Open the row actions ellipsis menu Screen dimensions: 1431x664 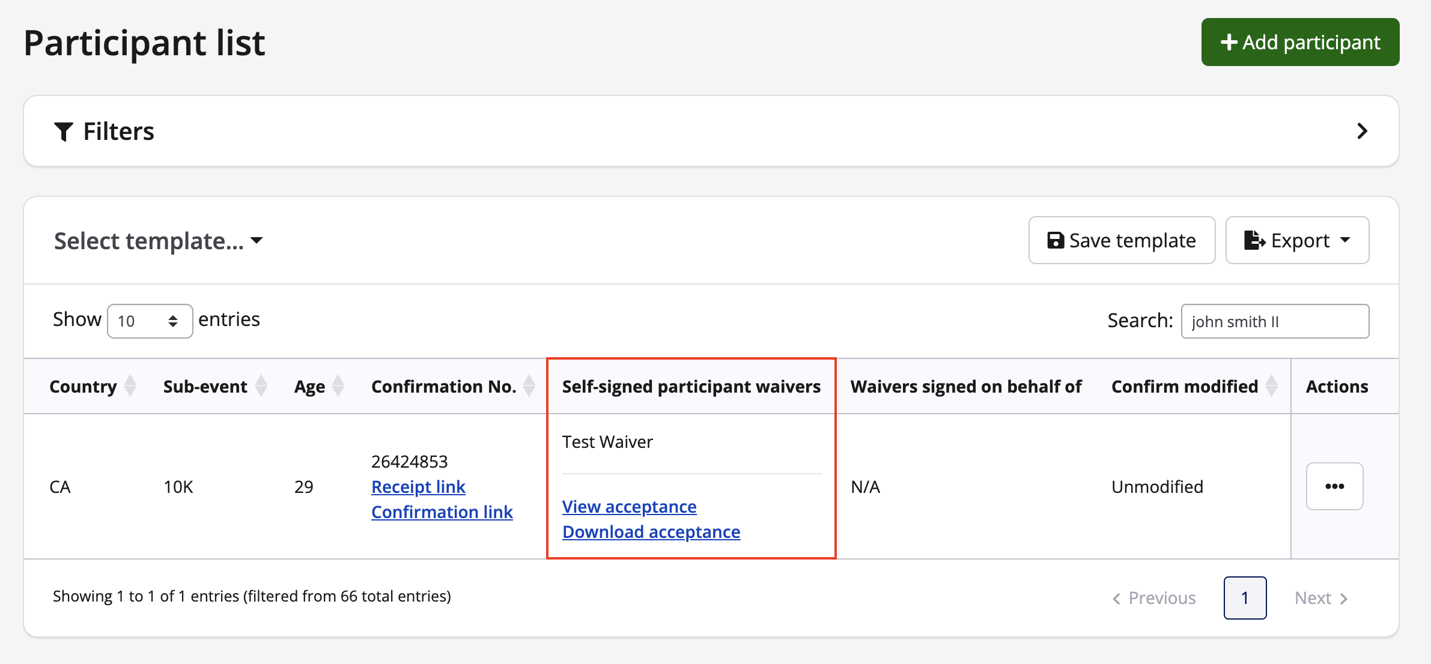coord(1334,486)
